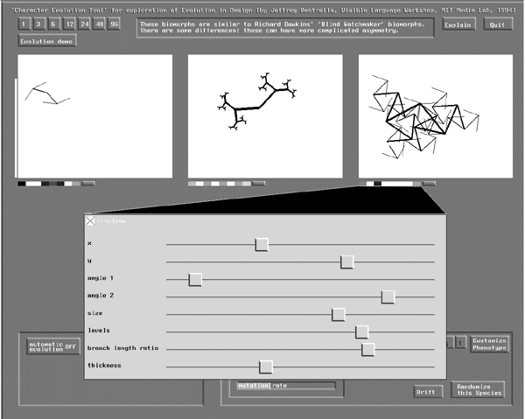The width and height of the screenshot is (525, 419).
Task: Toggle automatic evolution OFF switch
Action: click(x=53, y=346)
